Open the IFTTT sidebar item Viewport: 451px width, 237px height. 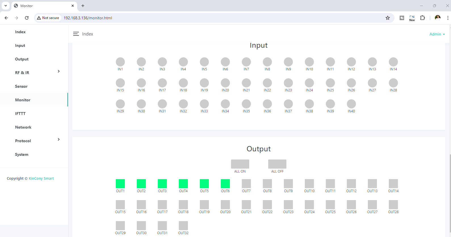(x=20, y=114)
